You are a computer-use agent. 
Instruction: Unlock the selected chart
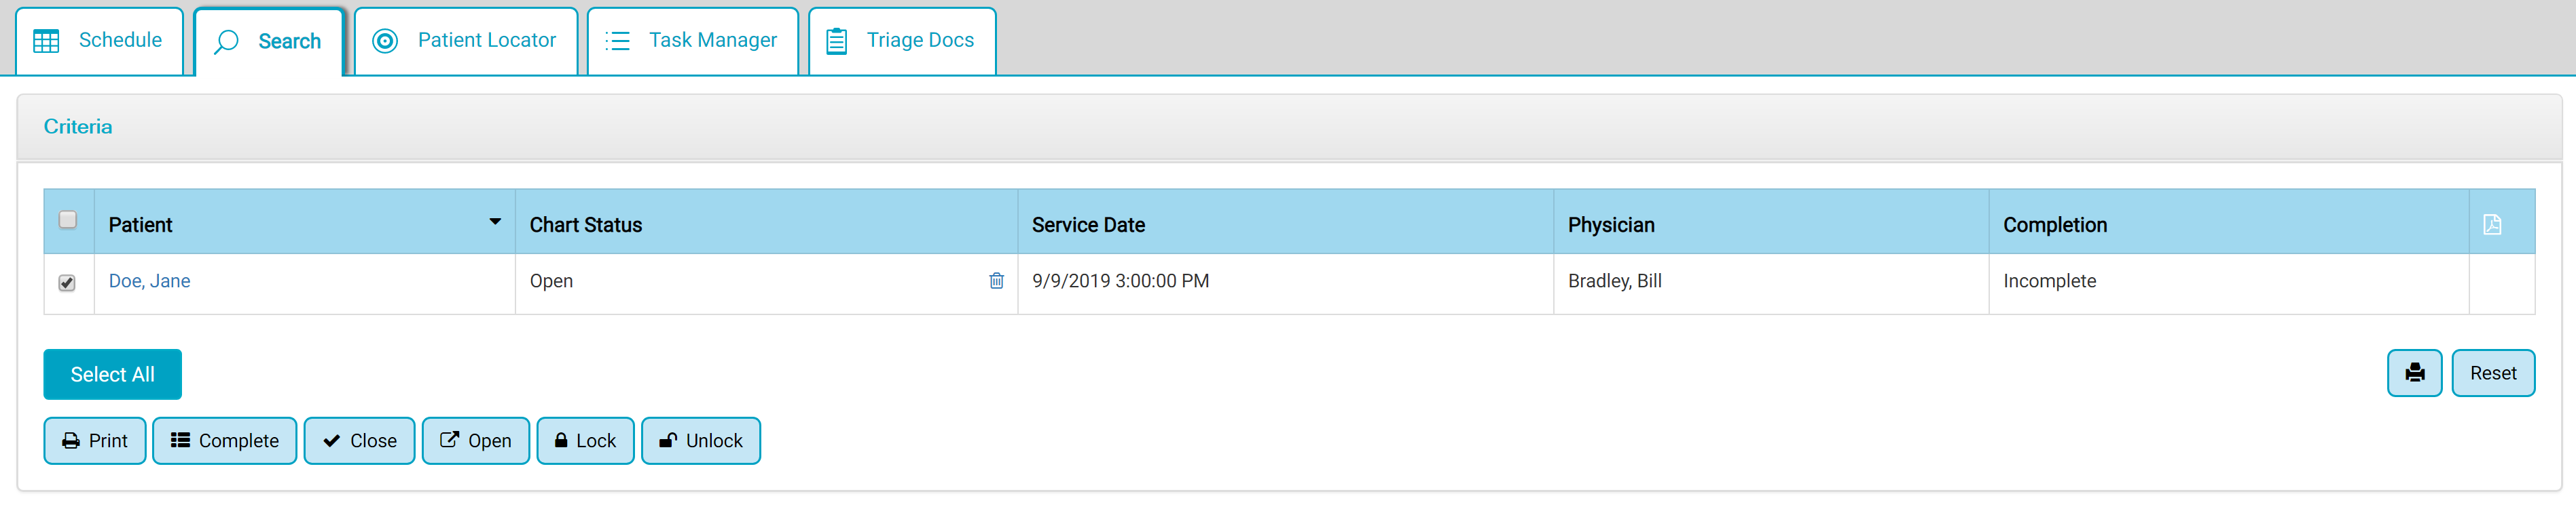point(700,441)
